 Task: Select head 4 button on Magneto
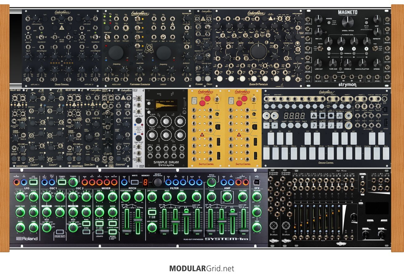click(x=366, y=49)
